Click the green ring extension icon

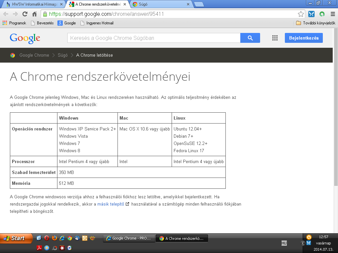pos(322,14)
